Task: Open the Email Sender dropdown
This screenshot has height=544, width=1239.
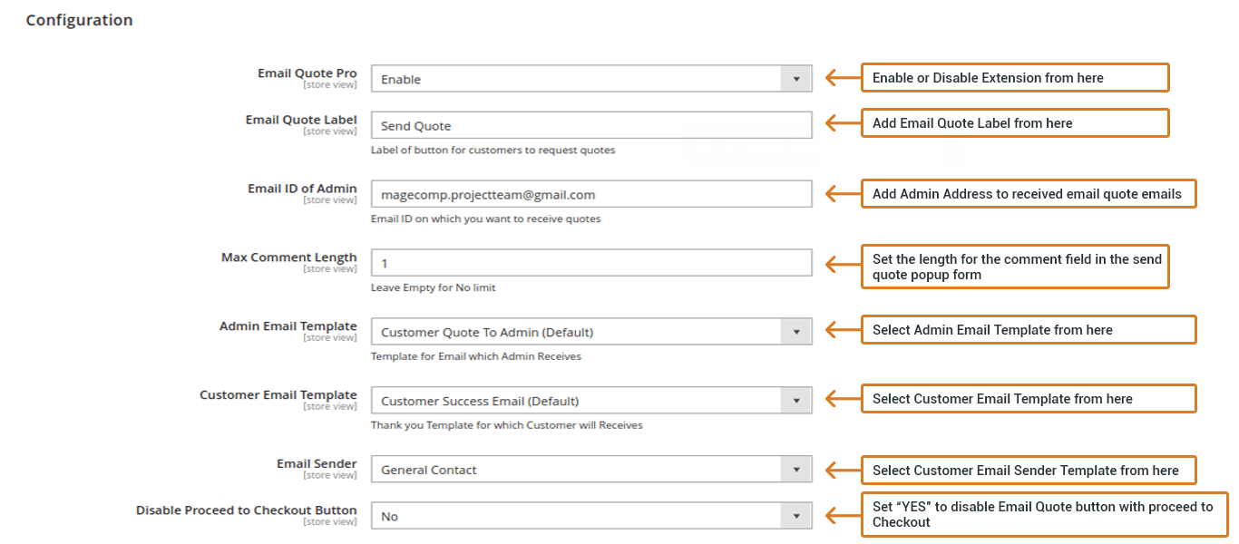Action: click(580, 470)
